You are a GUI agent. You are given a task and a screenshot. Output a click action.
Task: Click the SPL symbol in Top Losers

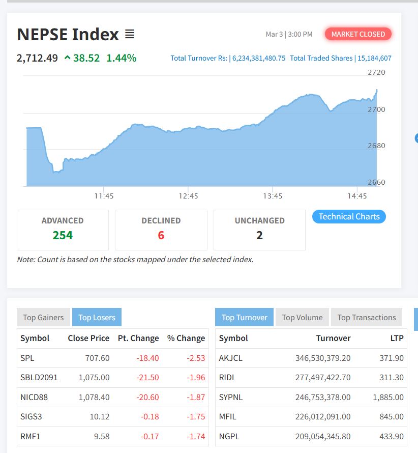[27, 358]
